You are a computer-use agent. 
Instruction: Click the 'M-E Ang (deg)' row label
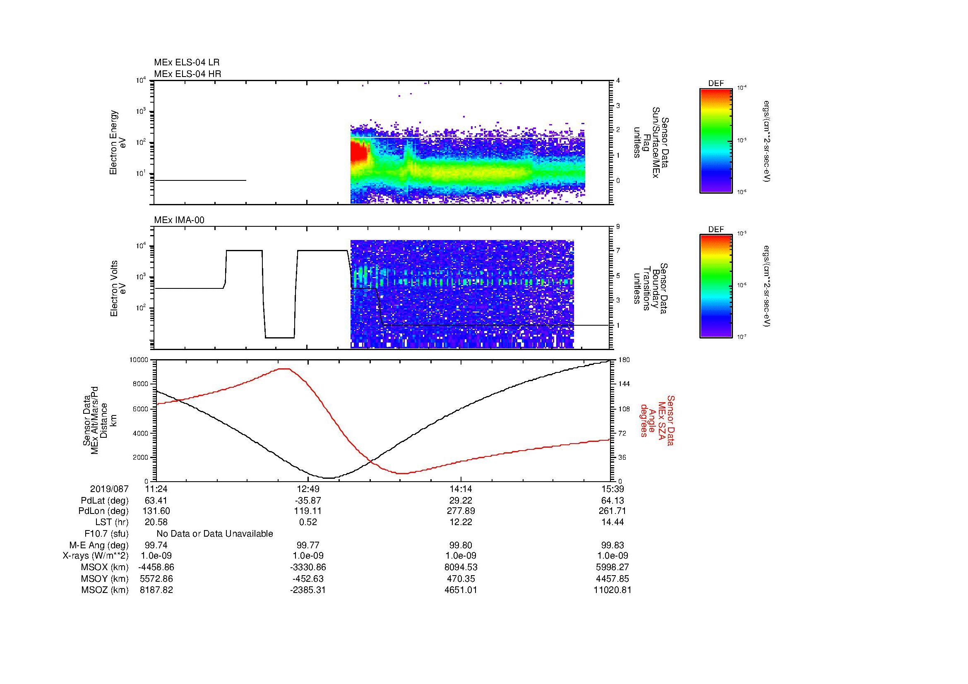coord(98,545)
